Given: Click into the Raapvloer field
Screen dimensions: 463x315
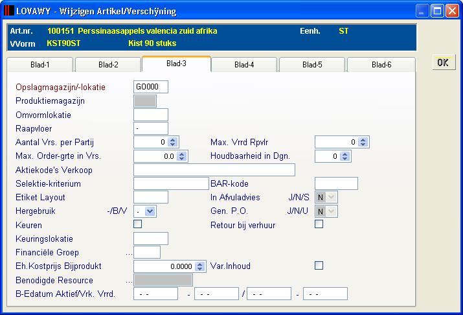Looking at the screenshot, I should click(151, 128).
